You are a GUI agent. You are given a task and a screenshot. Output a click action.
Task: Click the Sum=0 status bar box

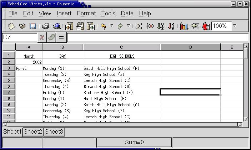click(x=134, y=142)
